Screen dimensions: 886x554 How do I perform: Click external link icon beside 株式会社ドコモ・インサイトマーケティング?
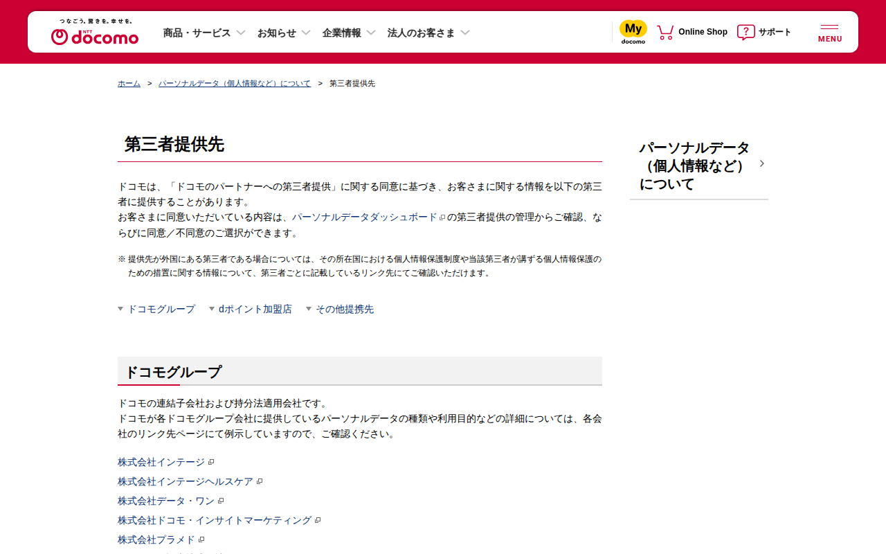pyautogui.click(x=318, y=520)
